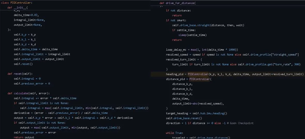Click the 'if not smart:' line

click(x=176, y=20)
